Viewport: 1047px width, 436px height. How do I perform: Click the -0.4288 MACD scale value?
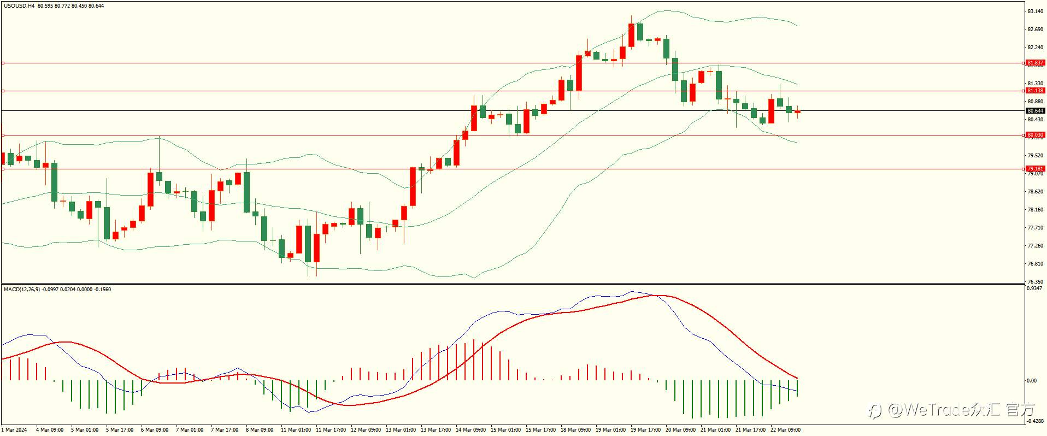(1036, 421)
